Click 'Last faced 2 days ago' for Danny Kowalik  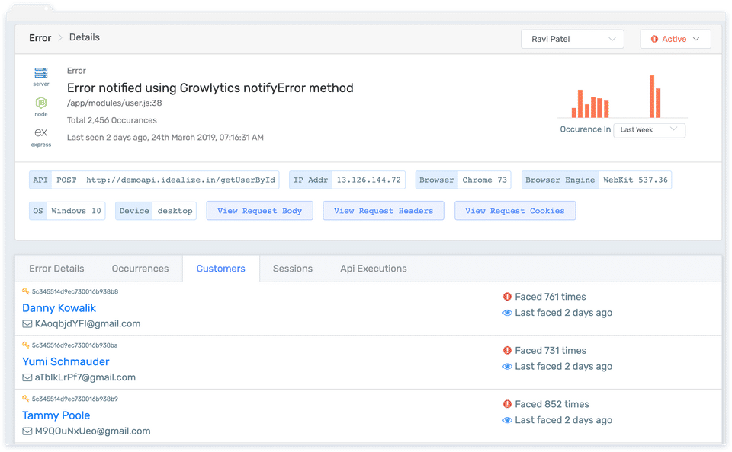tap(563, 313)
